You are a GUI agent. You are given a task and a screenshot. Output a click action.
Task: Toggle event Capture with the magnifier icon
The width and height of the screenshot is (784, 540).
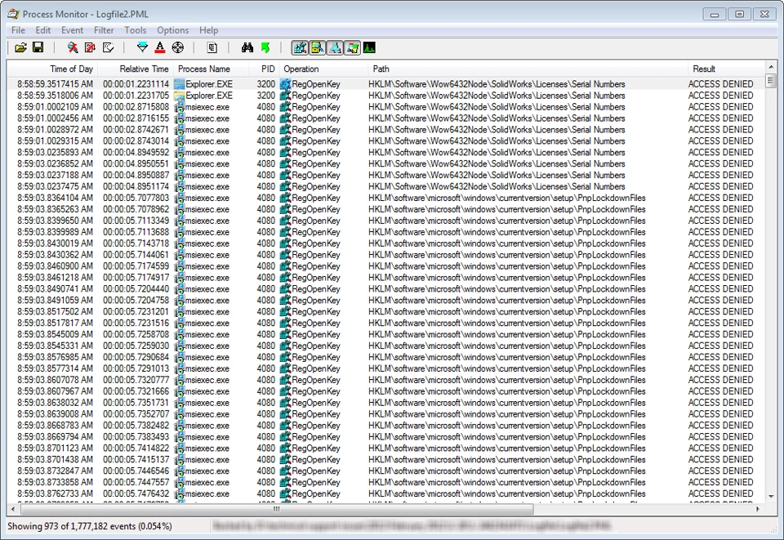click(x=73, y=47)
